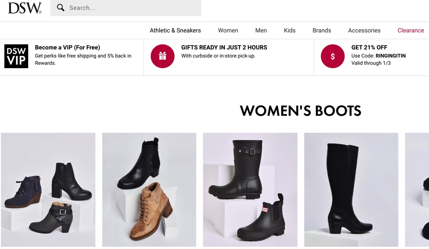This screenshot has width=429, height=249.
Task: Go to the Clearance section
Action: [x=411, y=30]
